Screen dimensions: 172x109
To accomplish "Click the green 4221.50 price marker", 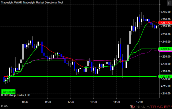I will (x=165, y=77).
